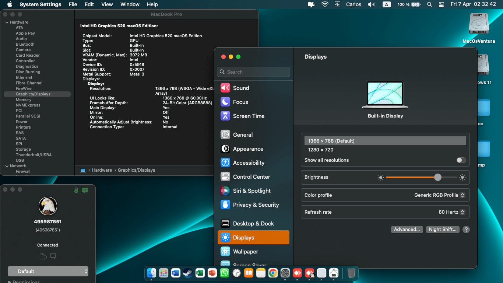Open Books from the dock
Viewport: 503px width, 283px height.
coord(249,273)
